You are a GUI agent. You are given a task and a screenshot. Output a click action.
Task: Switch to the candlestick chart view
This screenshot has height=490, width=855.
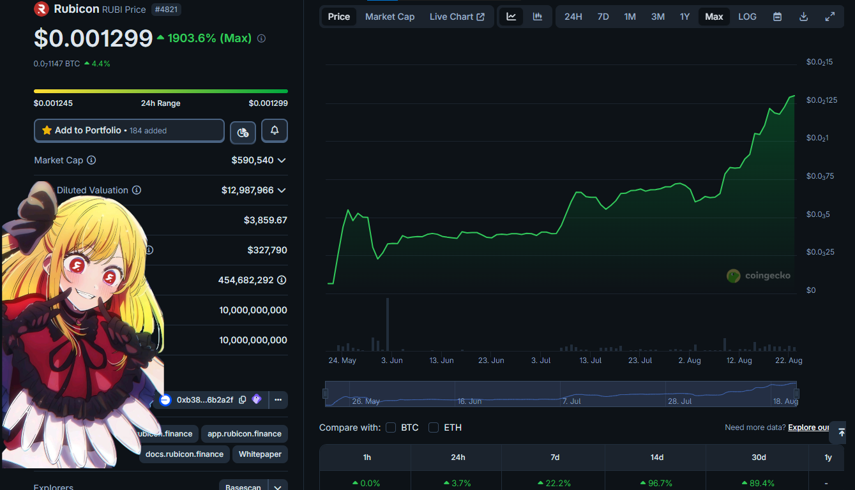click(x=538, y=17)
